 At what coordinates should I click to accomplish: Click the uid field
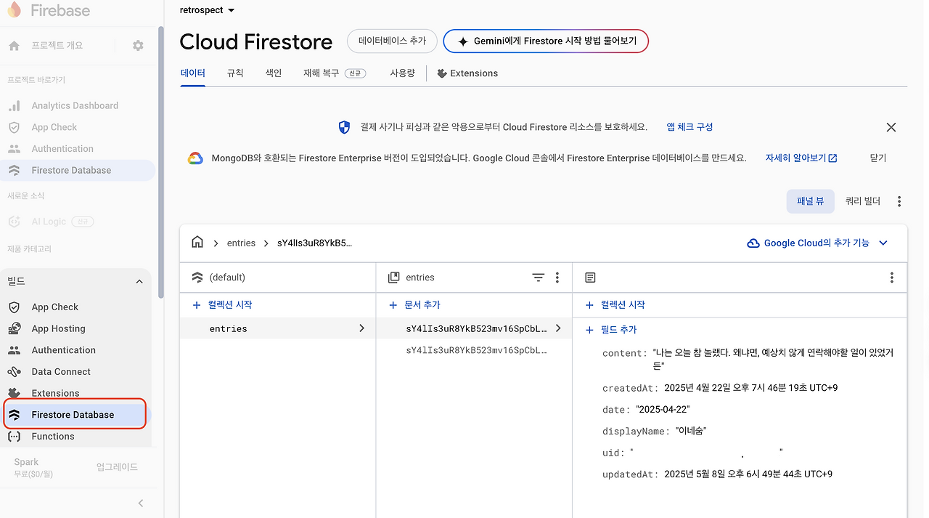click(692, 453)
